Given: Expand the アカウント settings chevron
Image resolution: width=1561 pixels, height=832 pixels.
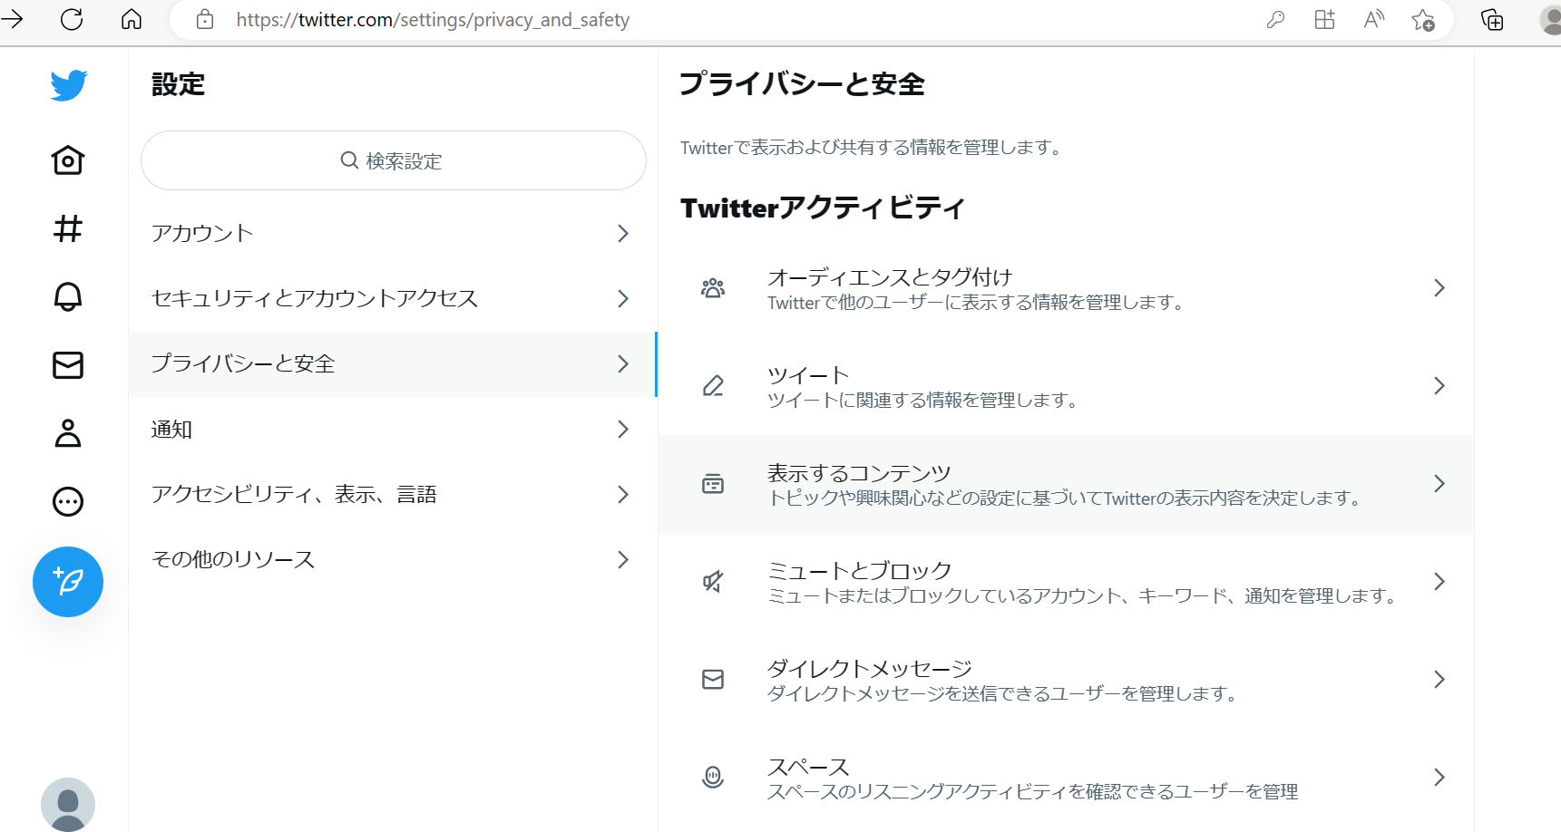Looking at the screenshot, I should (623, 233).
